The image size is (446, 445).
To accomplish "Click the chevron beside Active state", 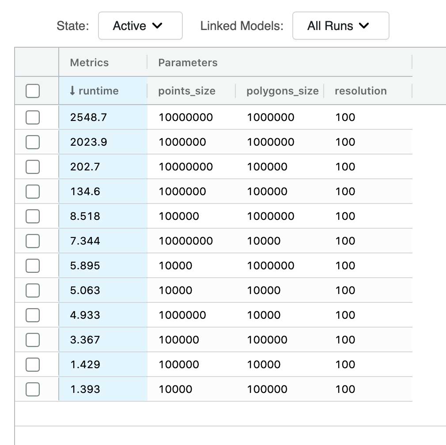I will 157,26.
